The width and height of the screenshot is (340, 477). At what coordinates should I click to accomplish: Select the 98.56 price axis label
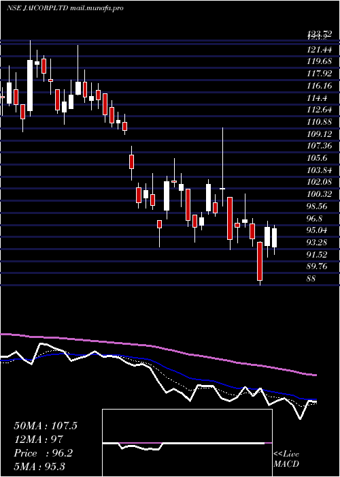318,206
